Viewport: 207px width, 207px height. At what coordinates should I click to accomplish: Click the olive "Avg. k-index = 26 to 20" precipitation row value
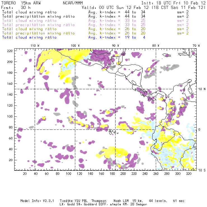tap(117, 33)
